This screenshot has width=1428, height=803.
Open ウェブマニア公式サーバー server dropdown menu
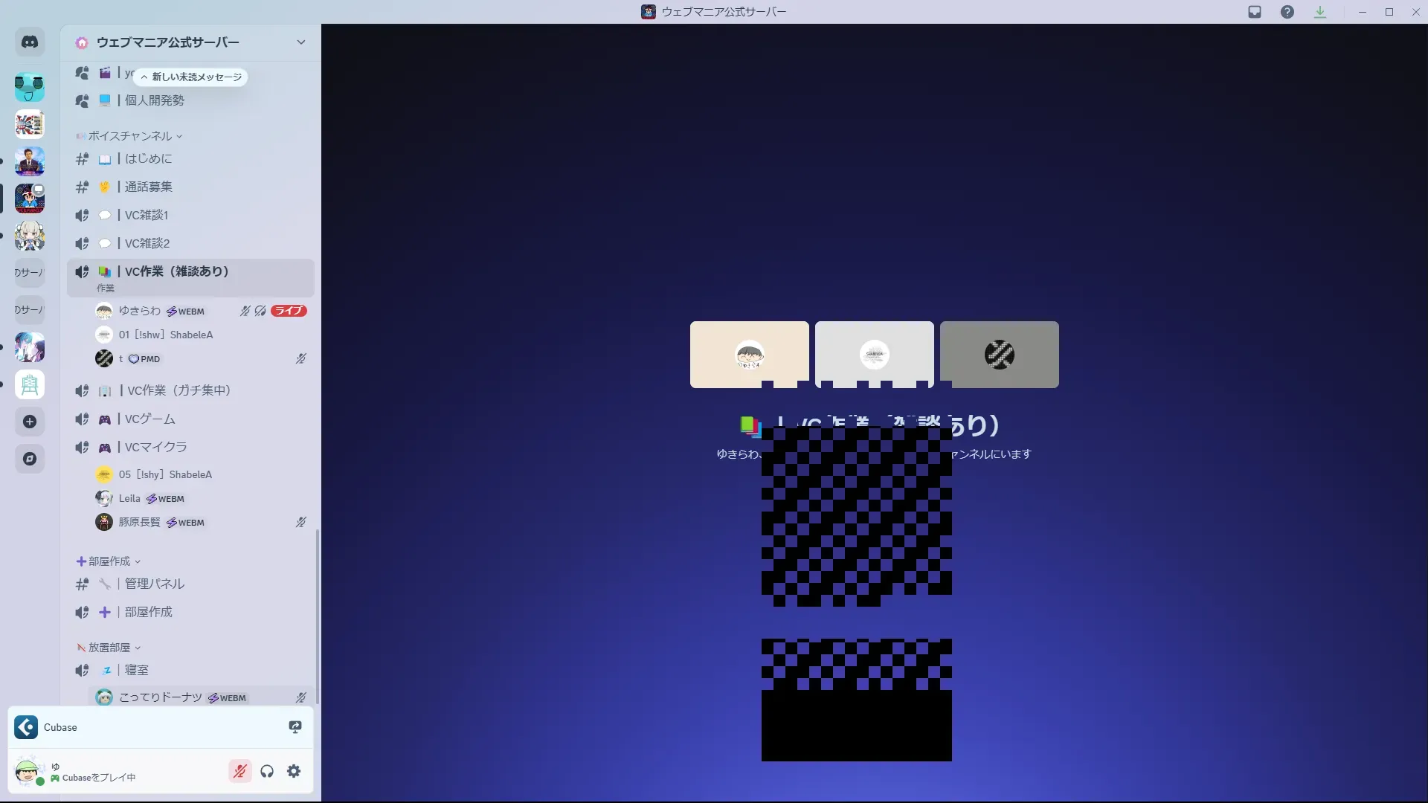pos(300,42)
